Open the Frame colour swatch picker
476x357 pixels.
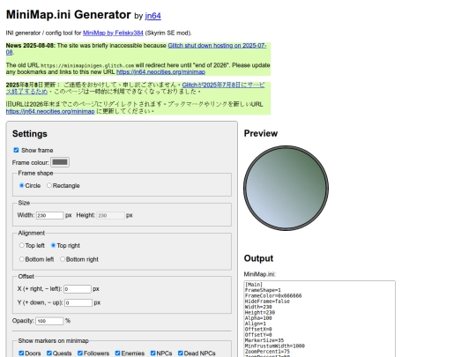[60, 162]
